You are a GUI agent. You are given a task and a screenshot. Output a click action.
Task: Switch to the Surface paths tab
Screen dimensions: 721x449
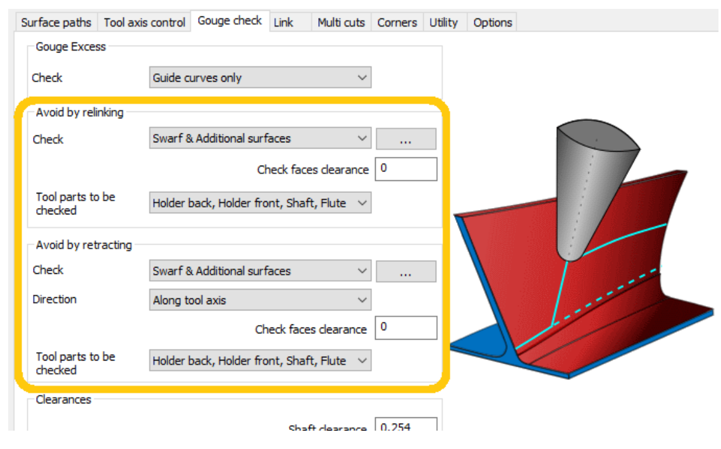pos(56,23)
